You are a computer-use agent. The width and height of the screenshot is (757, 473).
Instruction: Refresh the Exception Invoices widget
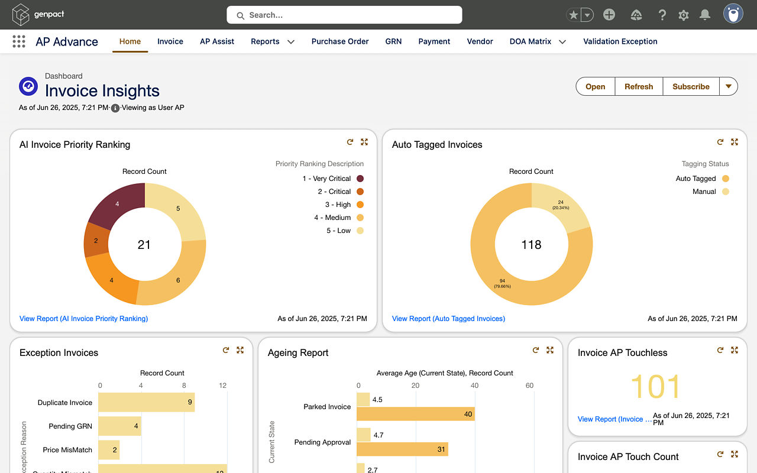[x=226, y=350]
